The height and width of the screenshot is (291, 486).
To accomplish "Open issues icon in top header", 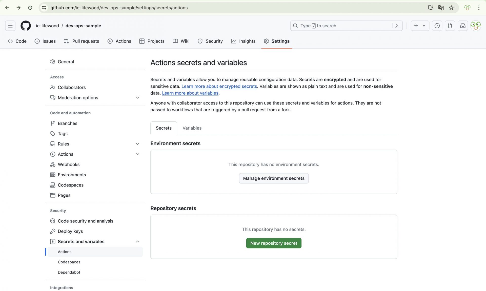I will click(437, 26).
